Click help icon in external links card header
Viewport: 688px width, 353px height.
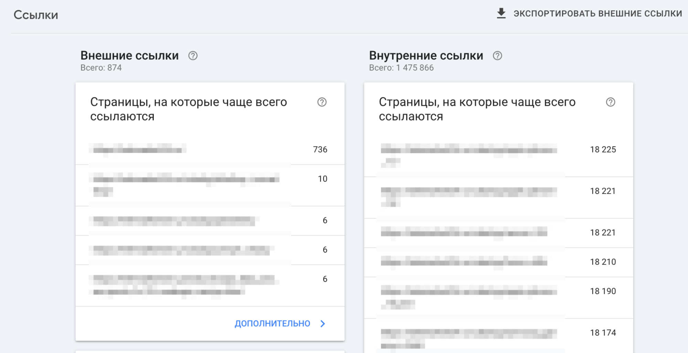pos(322,102)
